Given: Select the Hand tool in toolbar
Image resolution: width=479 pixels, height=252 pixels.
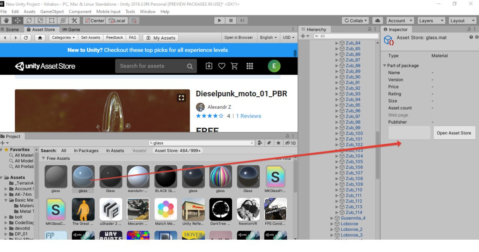Looking at the screenshot, I should 6,21.
